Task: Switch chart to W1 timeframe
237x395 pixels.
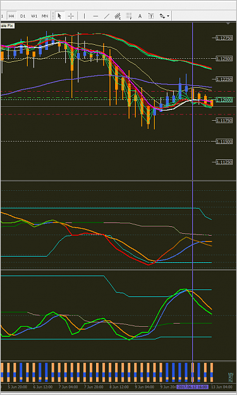Action: (34, 16)
